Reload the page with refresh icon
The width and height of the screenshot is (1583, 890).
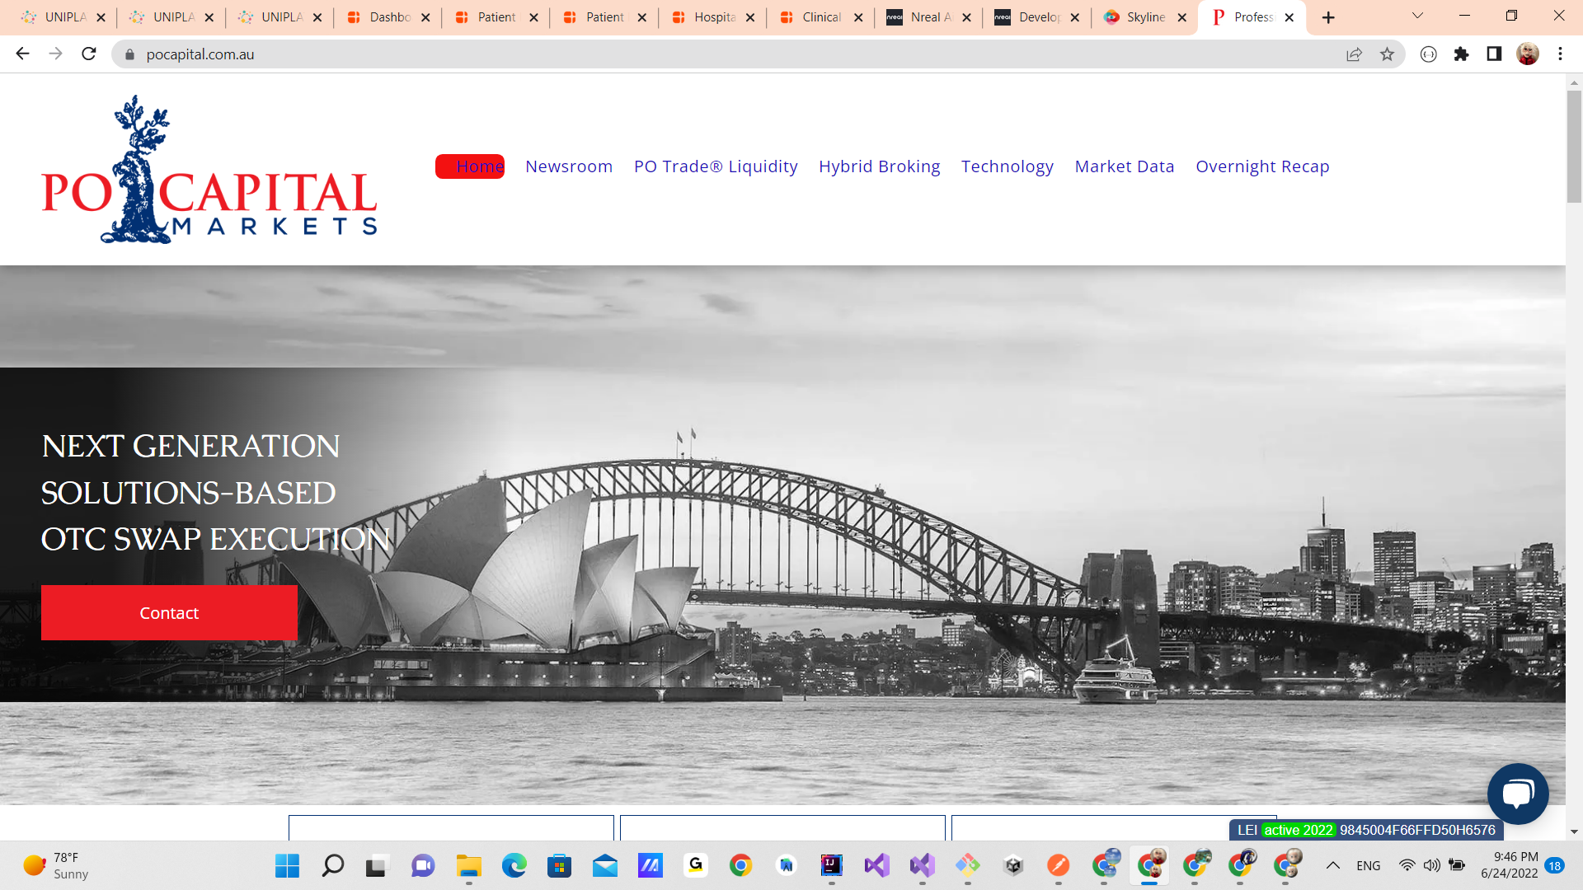89,54
